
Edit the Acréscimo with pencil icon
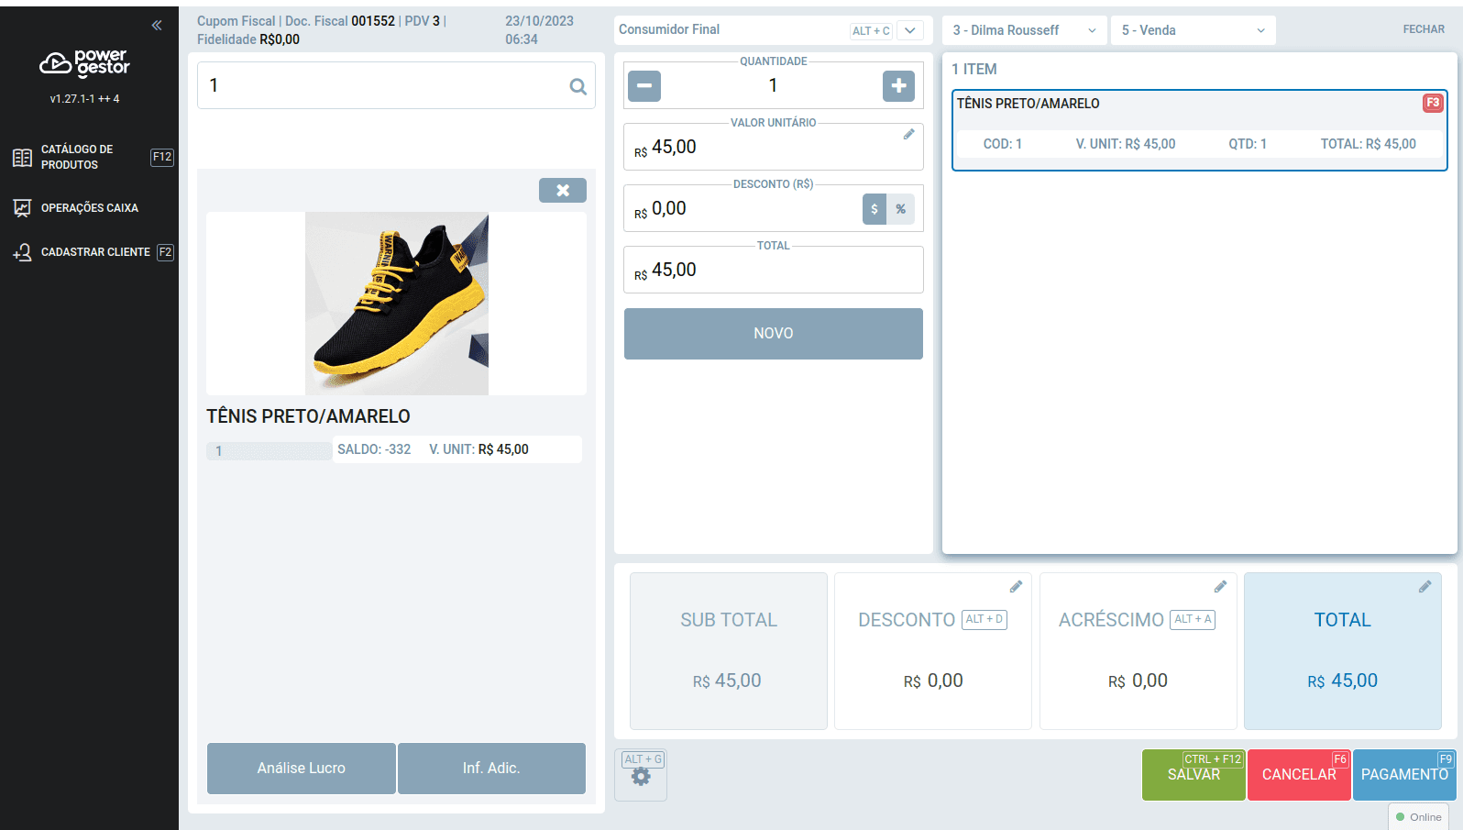[1220, 587]
